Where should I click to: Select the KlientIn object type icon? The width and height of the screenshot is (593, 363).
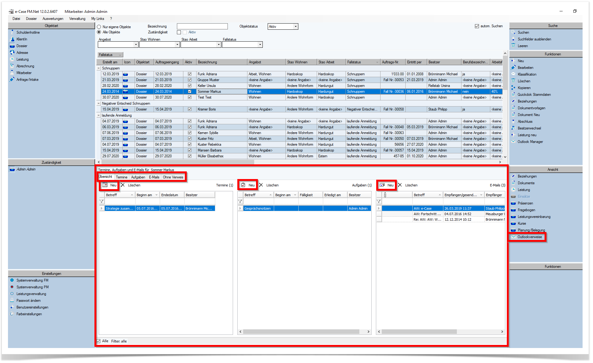[12, 39]
